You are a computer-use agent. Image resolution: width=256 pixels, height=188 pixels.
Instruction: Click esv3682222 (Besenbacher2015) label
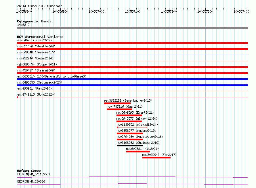128,100
